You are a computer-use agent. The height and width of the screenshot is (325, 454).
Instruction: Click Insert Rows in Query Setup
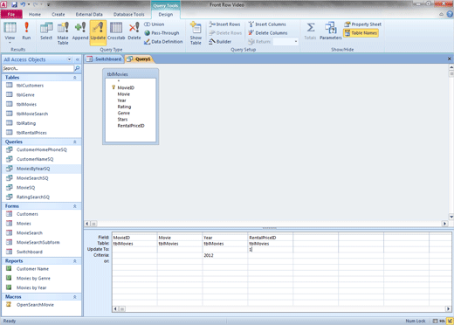(x=224, y=24)
